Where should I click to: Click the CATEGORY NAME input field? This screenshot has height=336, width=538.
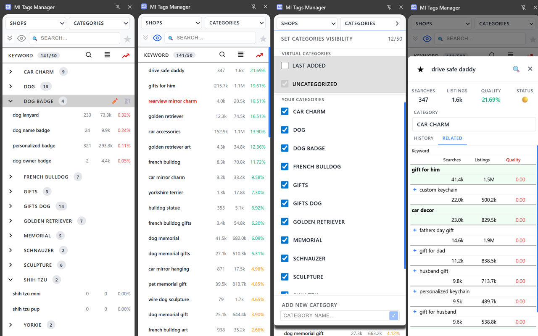pyautogui.click(x=335, y=315)
